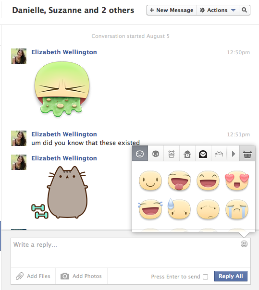The image size is (259, 290).
Task: Send the tongue-out laughing sticker
Action: [179, 181]
